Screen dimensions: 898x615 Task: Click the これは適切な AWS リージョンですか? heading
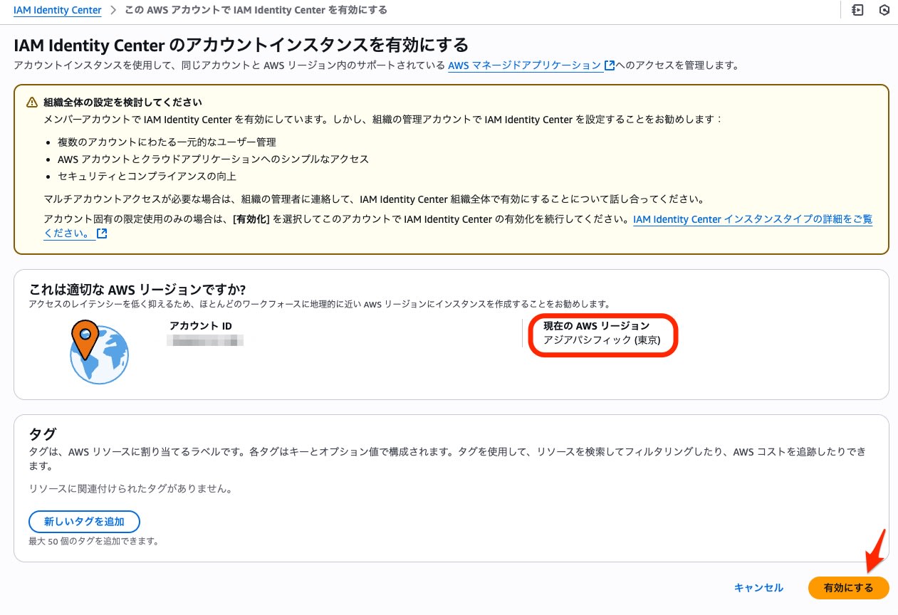137,290
